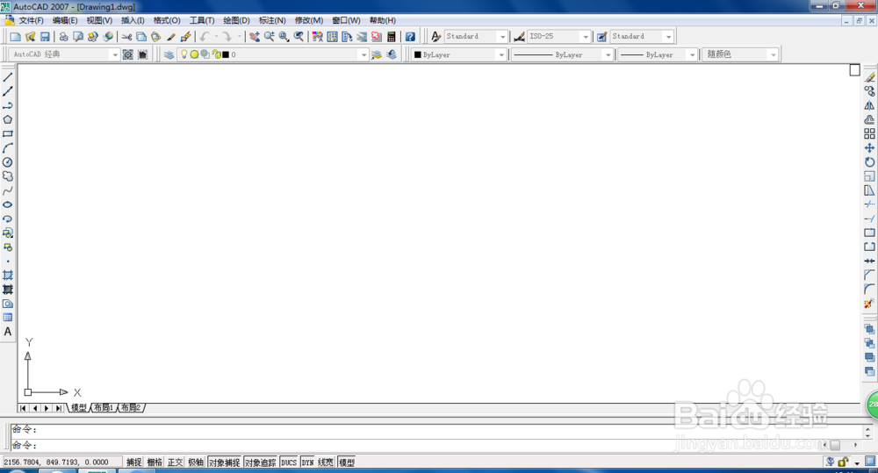The width and height of the screenshot is (878, 473).
Task: Click the Save icon in standard toolbar
Action: [x=45, y=36]
